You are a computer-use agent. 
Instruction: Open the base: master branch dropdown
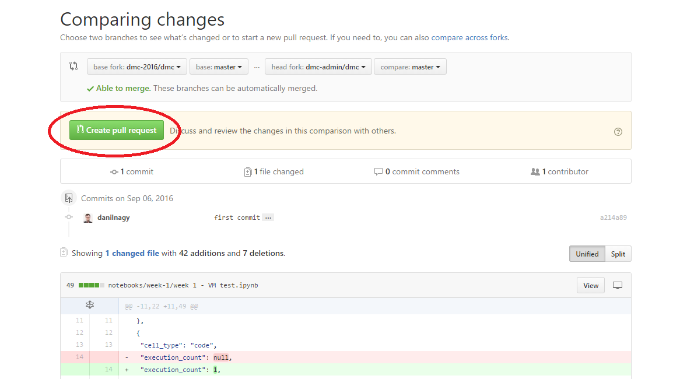click(219, 67)
